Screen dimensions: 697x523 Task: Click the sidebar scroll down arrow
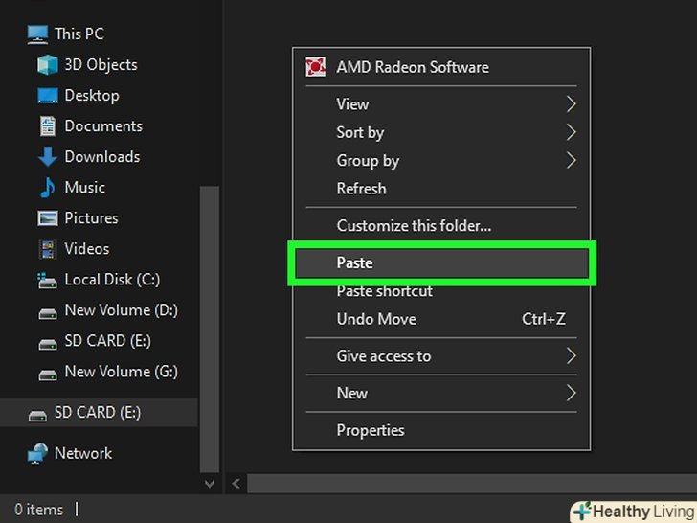tap(211, 485)
